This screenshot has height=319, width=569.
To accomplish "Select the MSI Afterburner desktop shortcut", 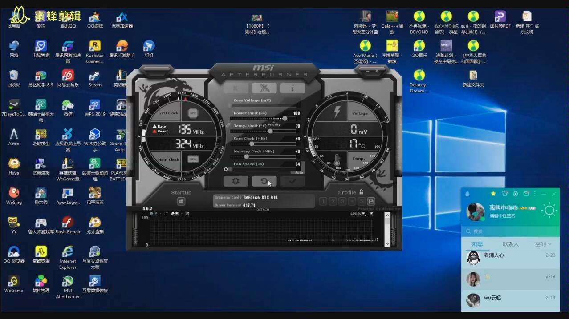I will pyautogui.click(x=68, y=287).
